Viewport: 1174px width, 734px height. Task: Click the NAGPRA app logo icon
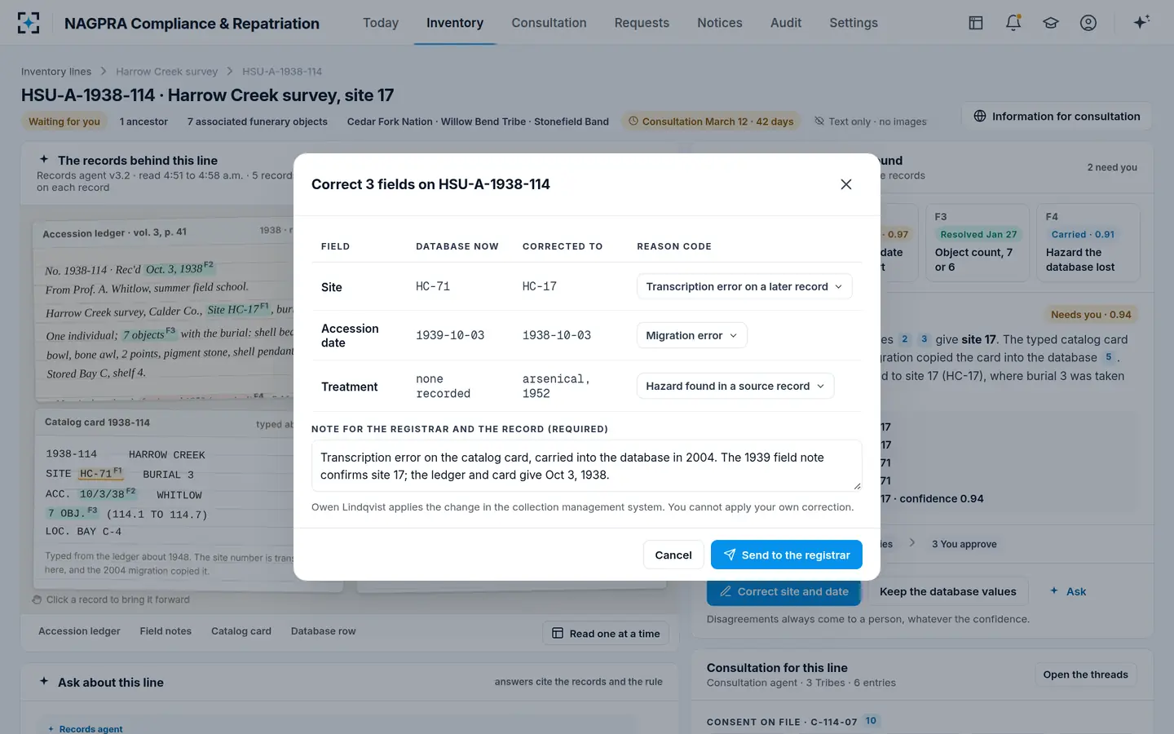pyautogui.click(x=29, y=23)
